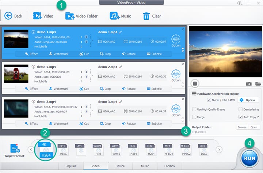Screen dimensions: 263x173
Task: Open the output folder
Action: click(x=254, y=127)
